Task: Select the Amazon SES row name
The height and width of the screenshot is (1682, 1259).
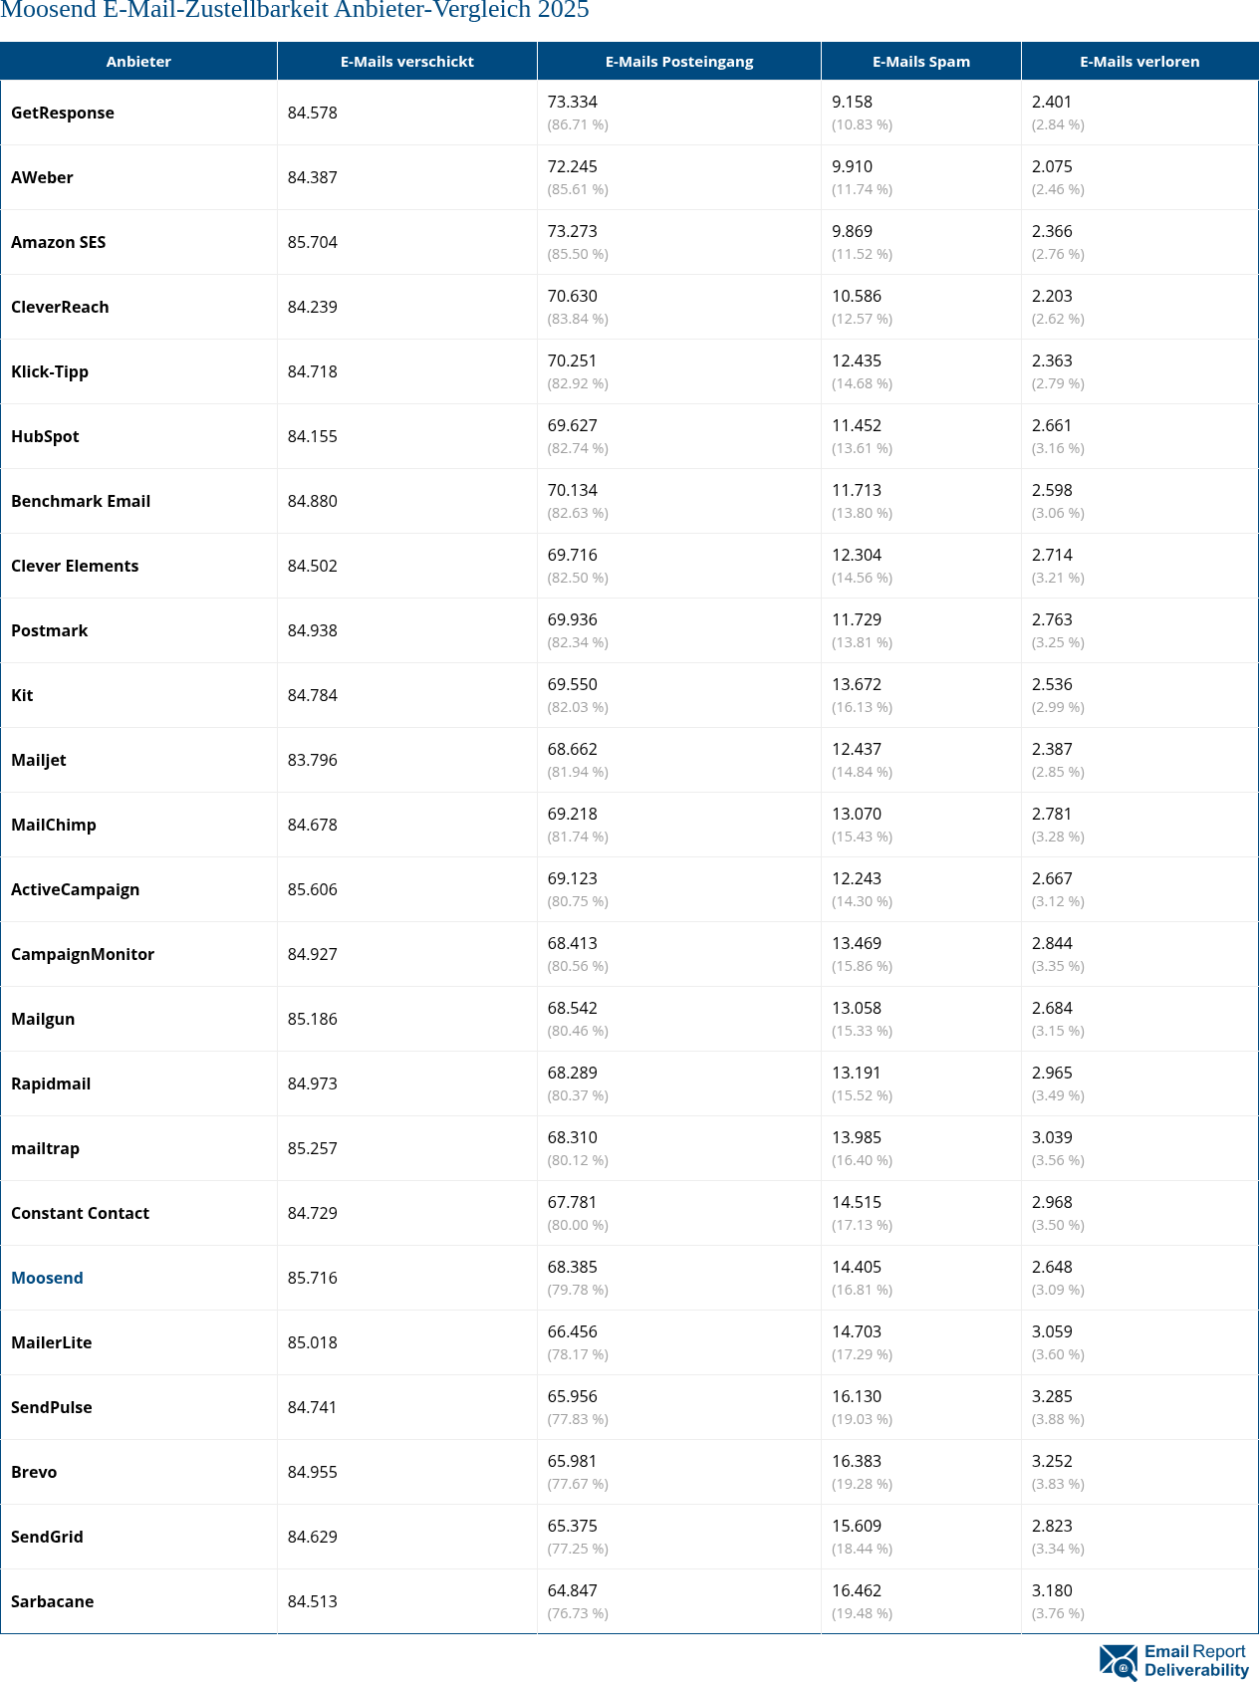Action: (x=58, y=242)
